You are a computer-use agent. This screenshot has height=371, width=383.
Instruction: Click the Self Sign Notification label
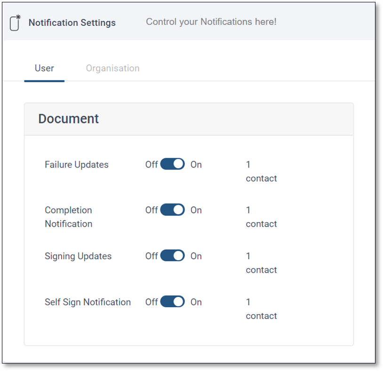coord(88,302)
